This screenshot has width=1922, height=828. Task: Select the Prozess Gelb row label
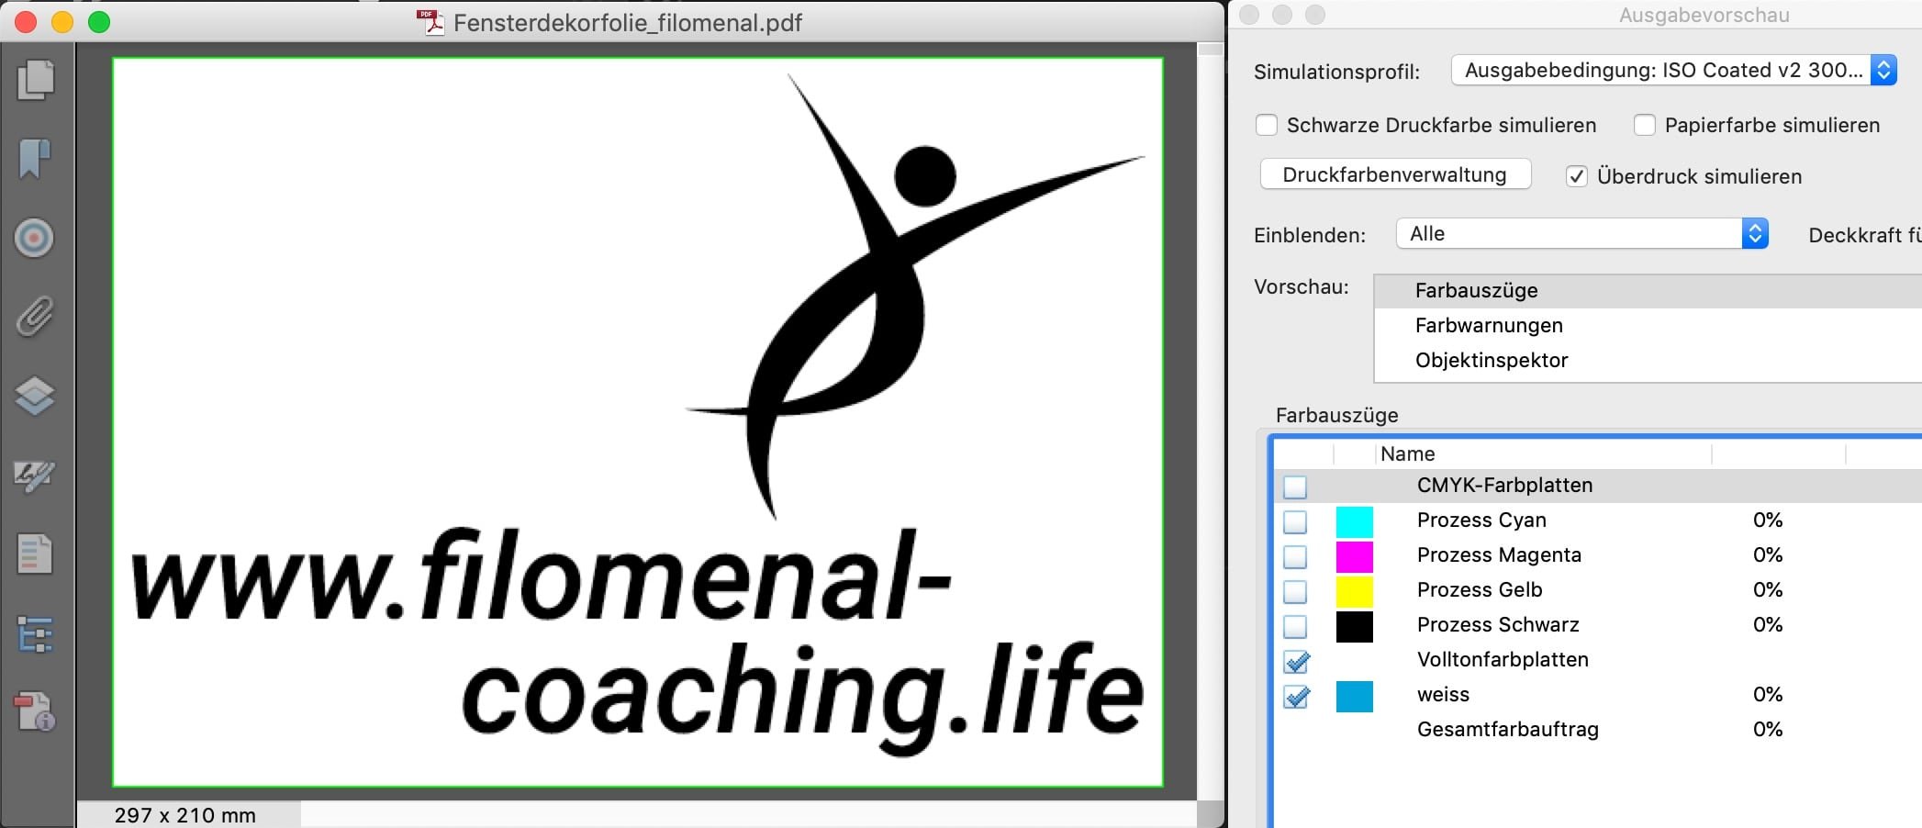[1480, 590]
